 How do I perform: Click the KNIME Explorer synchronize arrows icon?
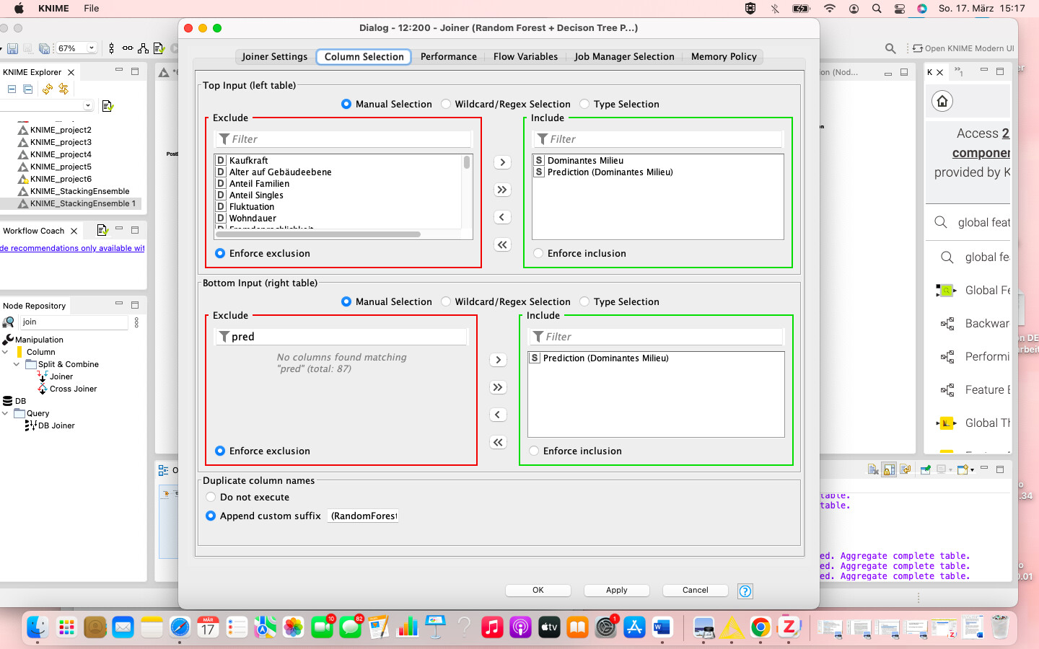(63, 89)
